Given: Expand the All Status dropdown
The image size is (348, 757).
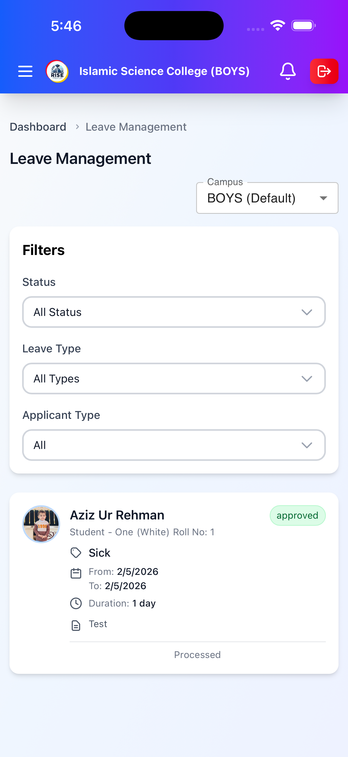Looking at the screenshot, I should pos(174,312).
